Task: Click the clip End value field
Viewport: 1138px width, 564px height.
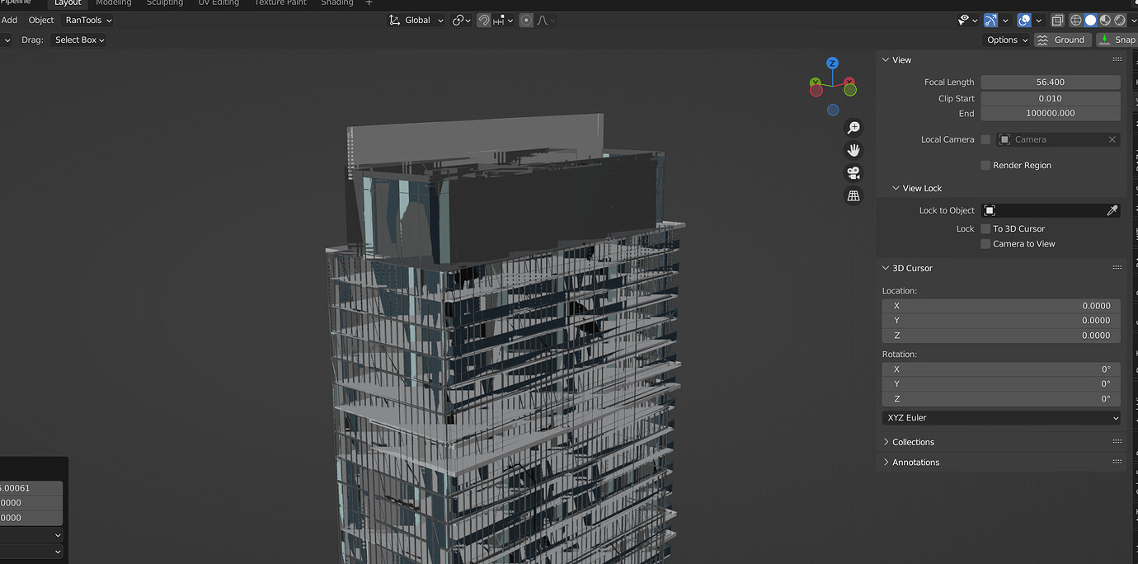Action: click(1050, 114)
